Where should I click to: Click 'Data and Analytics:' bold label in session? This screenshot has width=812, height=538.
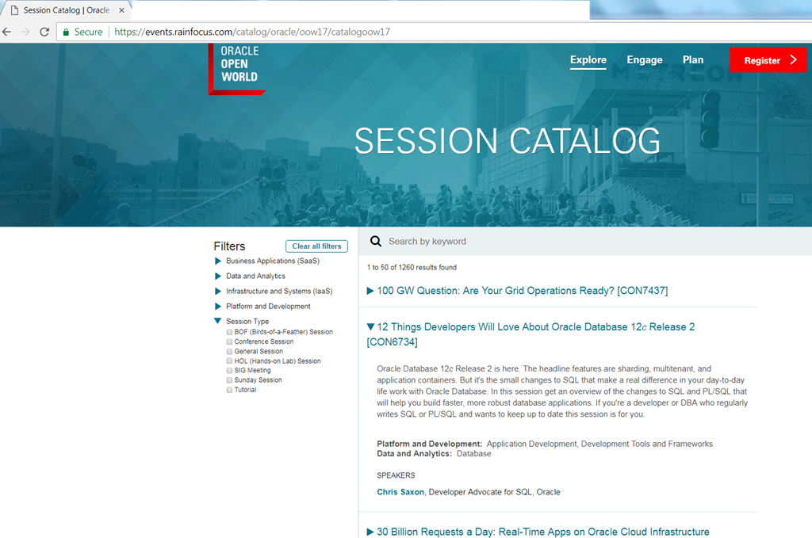tap(414, 454)
